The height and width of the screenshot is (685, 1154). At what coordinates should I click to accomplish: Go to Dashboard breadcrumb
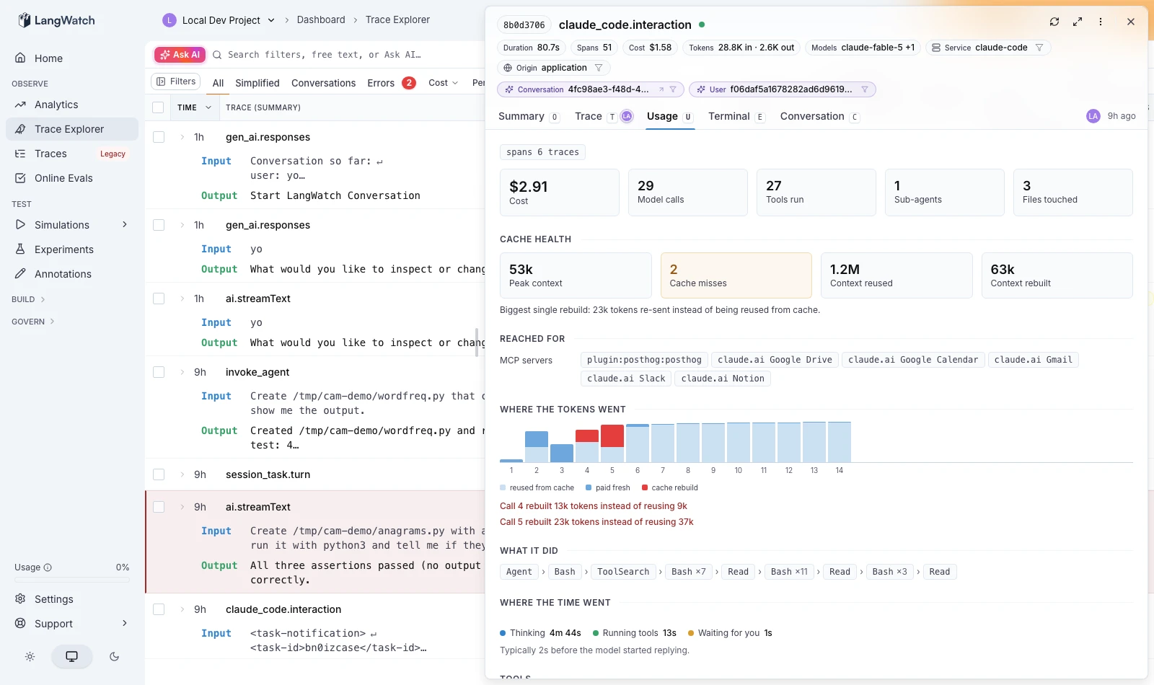321,20
